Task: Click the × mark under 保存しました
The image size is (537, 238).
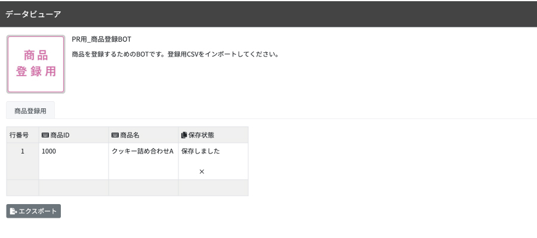Action: coord(202,172)
